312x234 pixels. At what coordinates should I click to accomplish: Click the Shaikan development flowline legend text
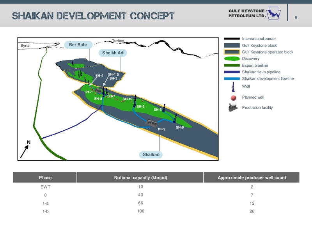[x=268, y=79]
